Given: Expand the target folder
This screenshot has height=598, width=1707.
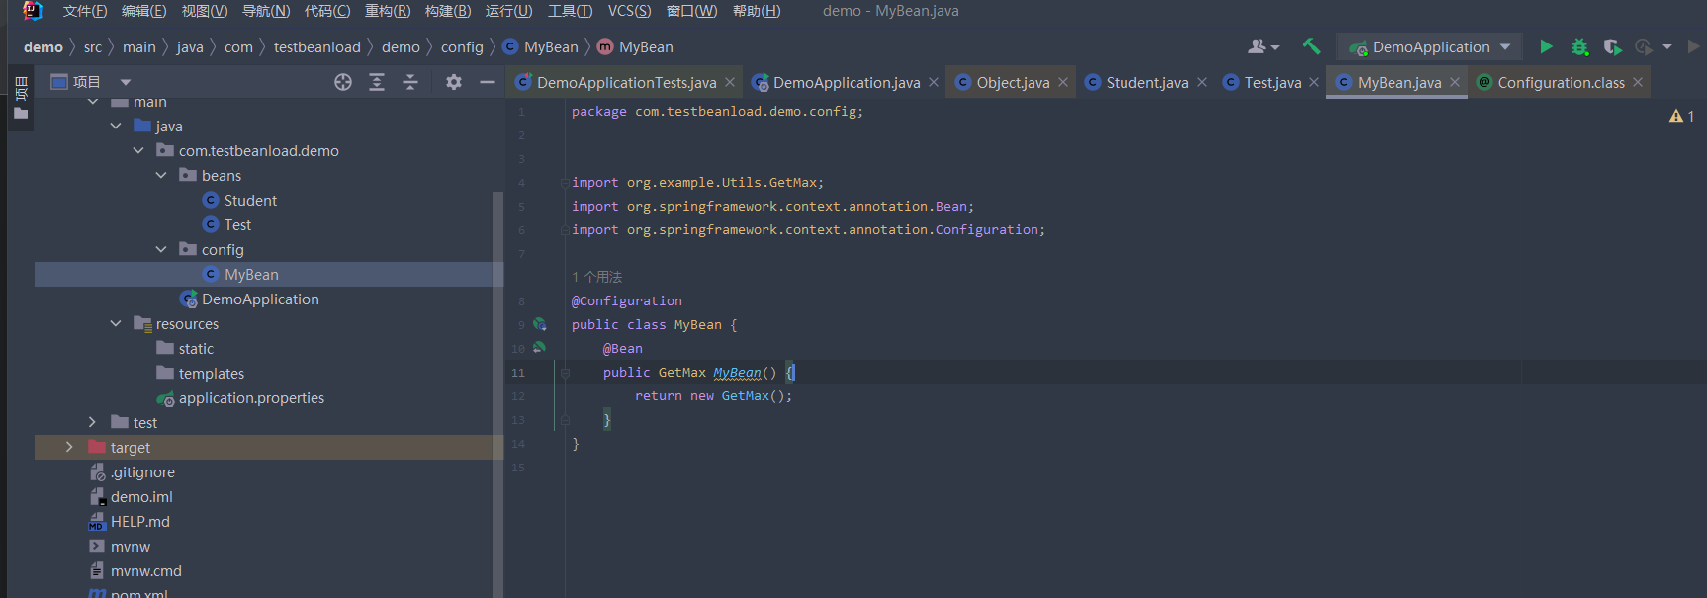Looking at the screenshot, I should (69, 447).
